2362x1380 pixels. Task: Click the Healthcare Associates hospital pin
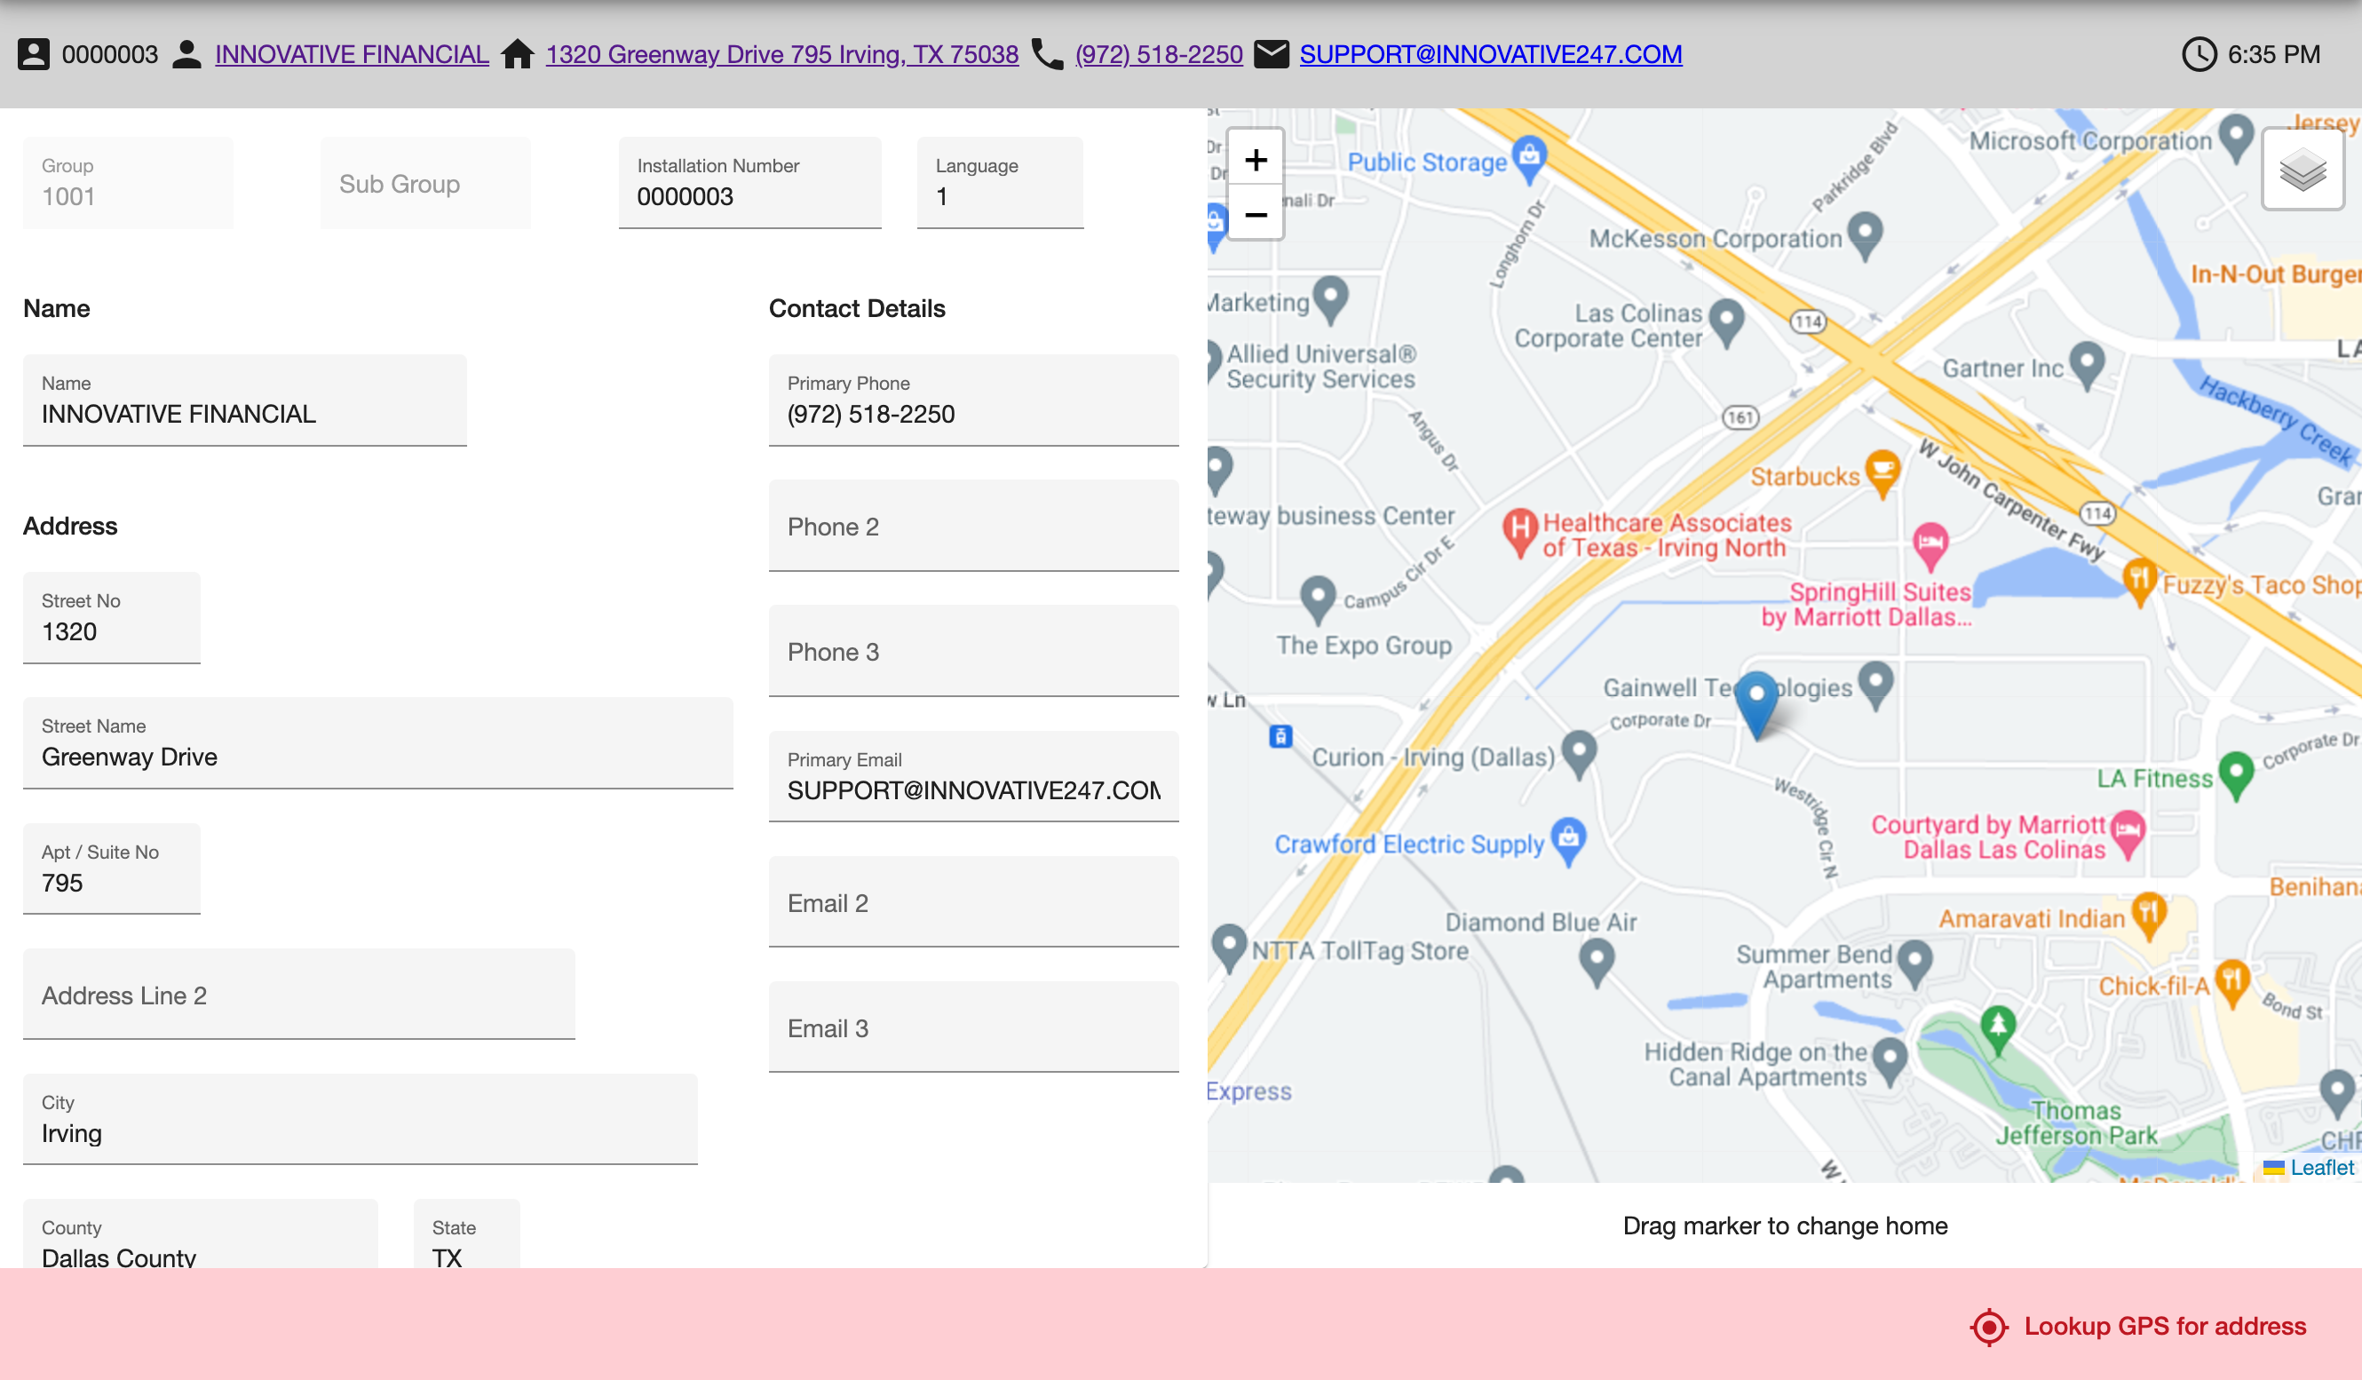point(1519,533)
